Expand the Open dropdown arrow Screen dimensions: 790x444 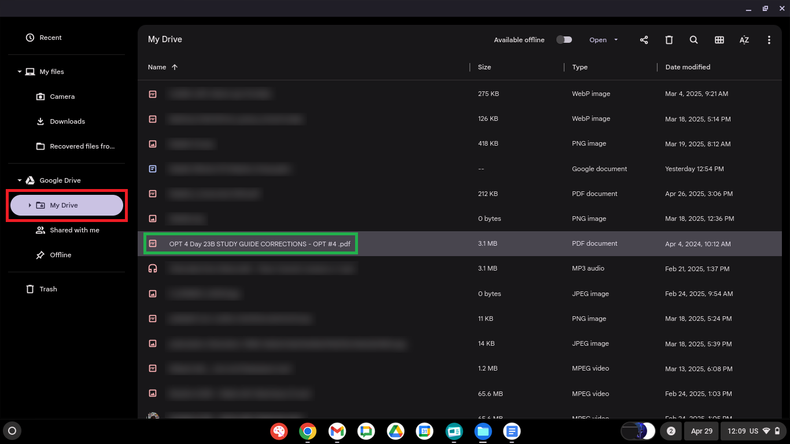point(616,40)
